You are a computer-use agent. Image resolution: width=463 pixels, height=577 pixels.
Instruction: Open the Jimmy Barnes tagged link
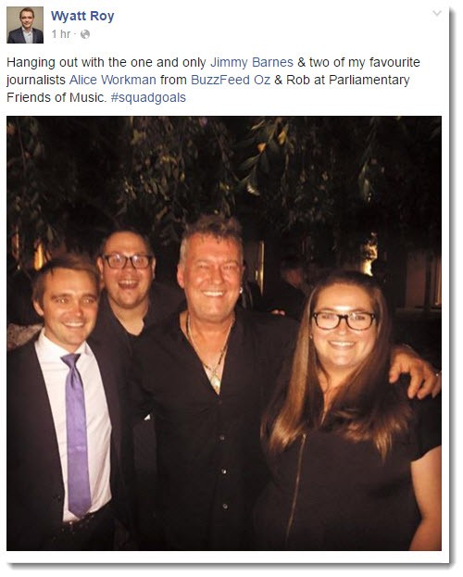click(x=252, y=62)
